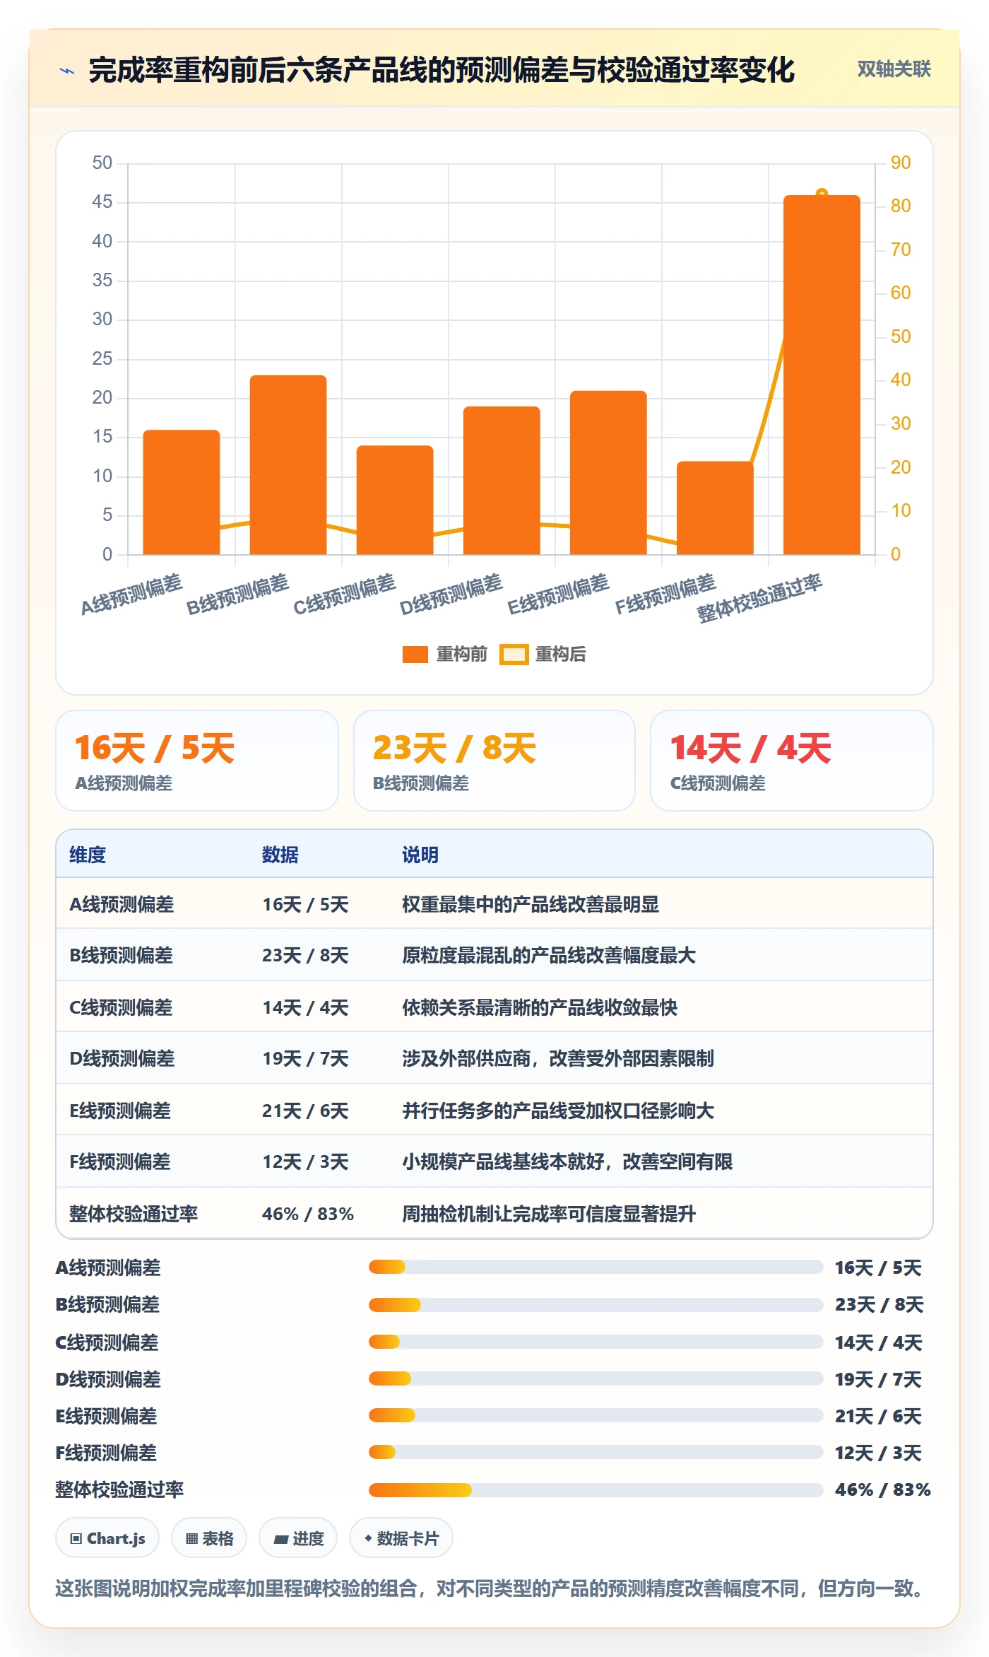
Task: Click the D线预测偏差 x-axis label
Action: point(451,594)
